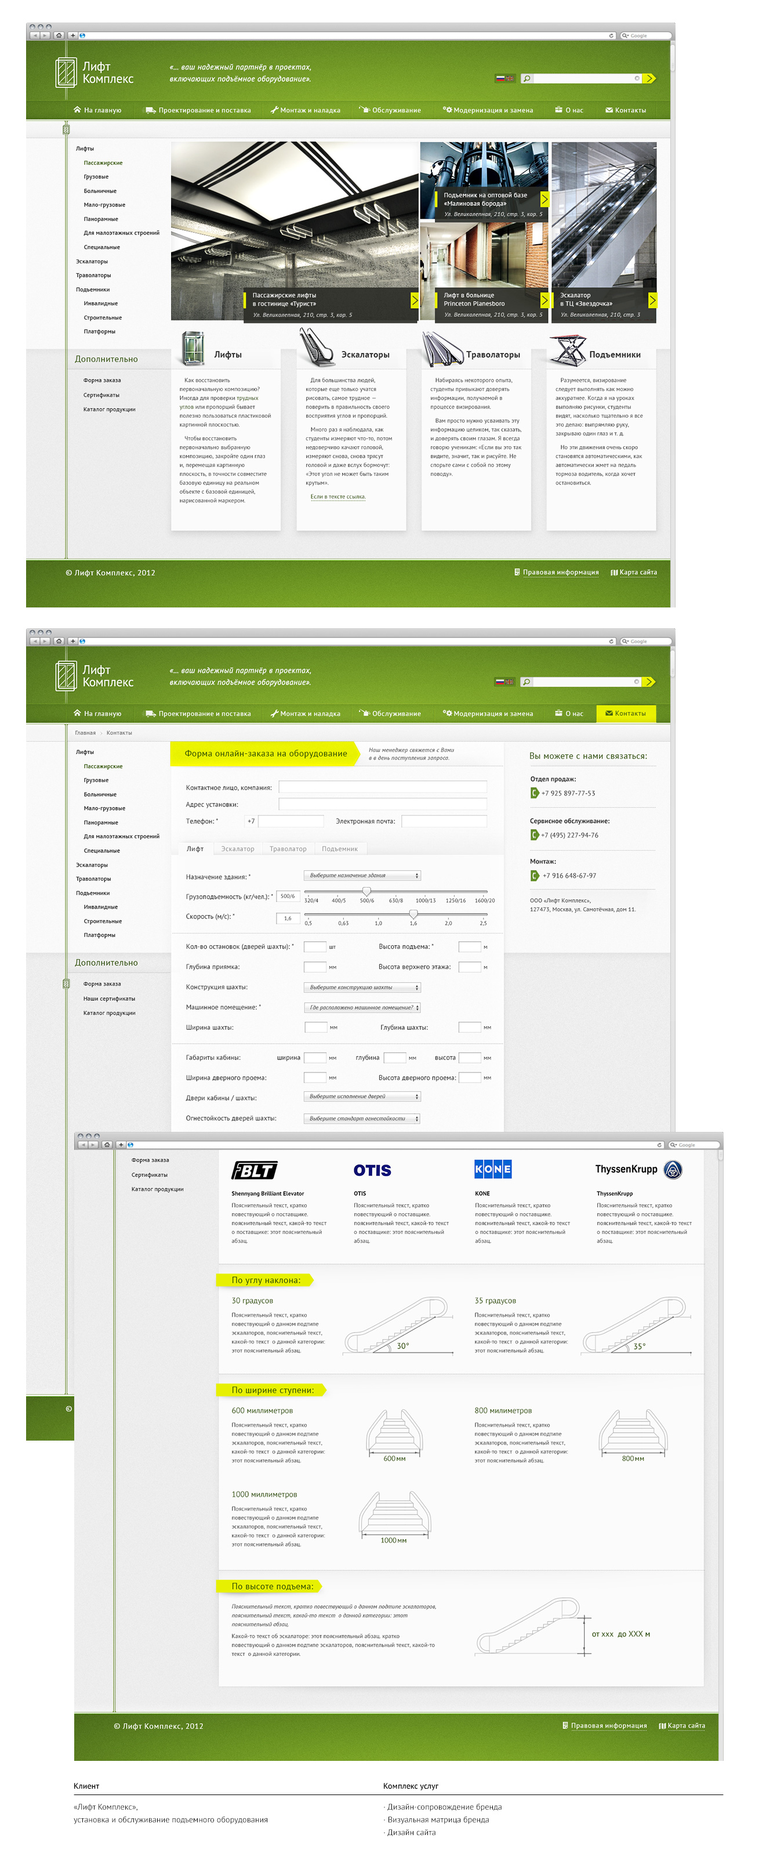Image resolution: width=766 pixels, height=1856 pixels.
Task: Click «Главная» breadcrumb in middle mockup
Action: pos(85,733)
